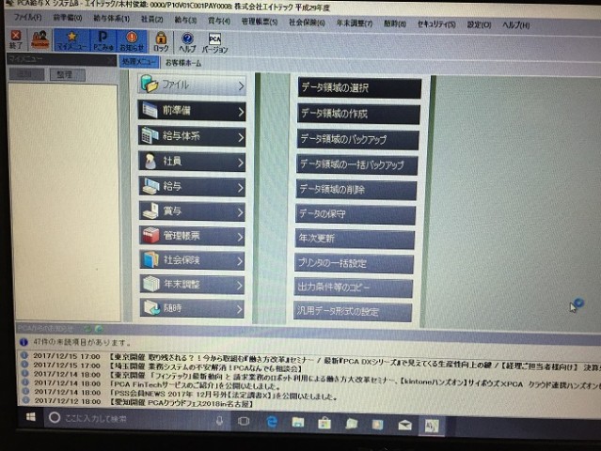Switch to the 処理メニュー tab

139,61
